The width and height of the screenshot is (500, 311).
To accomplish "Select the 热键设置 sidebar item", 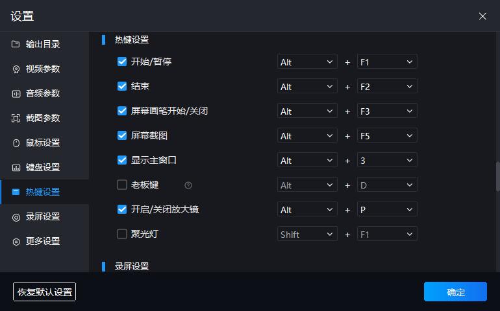I will pos(44,192).
